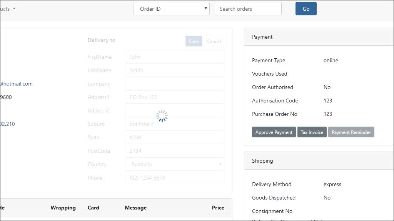Click the Message column header
The height and width of the screenshot is (221, 394).
click(136, 208)
